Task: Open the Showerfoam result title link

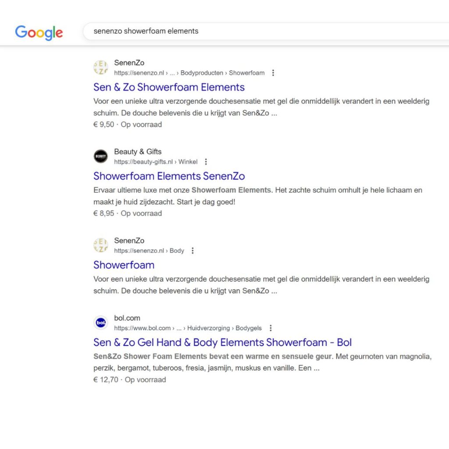Action: [x=124, y=265]
